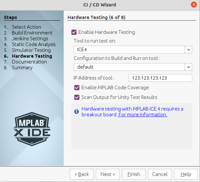
Task: Click the IP Address of tool field
Action: pyautogui.click(x=160, y=78)
